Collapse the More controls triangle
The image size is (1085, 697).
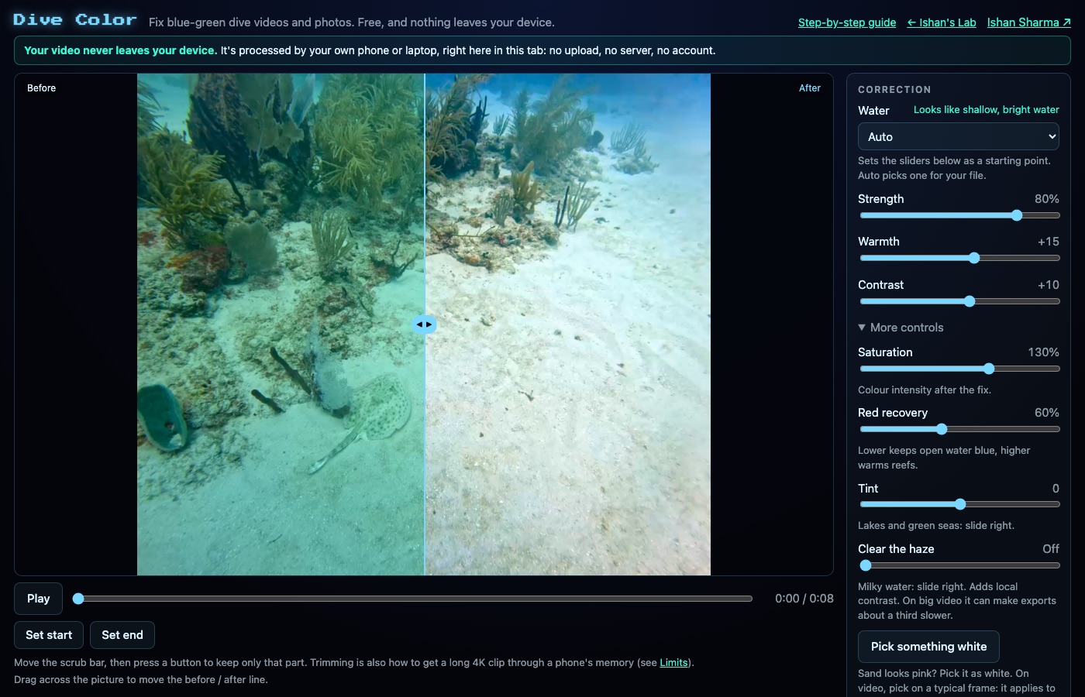(862, 328)
